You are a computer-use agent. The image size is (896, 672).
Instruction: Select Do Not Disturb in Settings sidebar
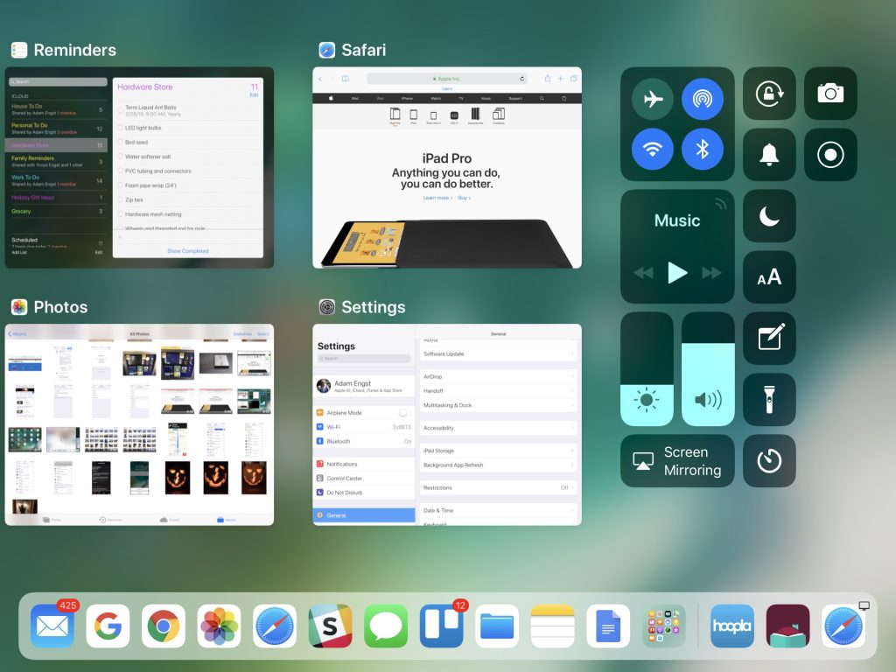click(364, 493)
